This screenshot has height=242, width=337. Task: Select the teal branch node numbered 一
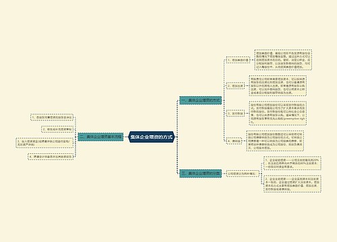[x=201, y=100]
